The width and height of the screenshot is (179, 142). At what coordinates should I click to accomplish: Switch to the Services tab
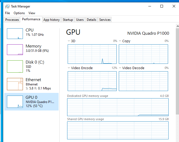(105, 20)
